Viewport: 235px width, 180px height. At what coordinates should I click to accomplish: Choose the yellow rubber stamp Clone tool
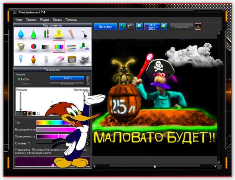pos(59,34)
